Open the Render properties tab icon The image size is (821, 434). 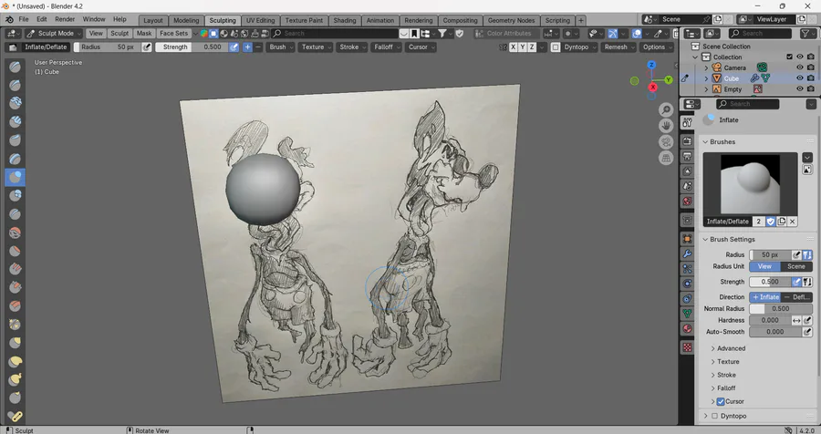[688, 141]
